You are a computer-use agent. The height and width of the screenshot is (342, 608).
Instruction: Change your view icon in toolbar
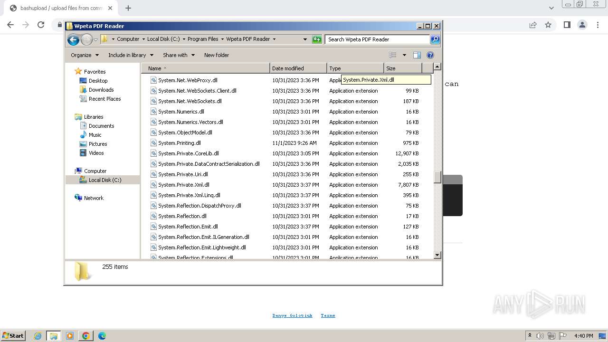[392, 55]
